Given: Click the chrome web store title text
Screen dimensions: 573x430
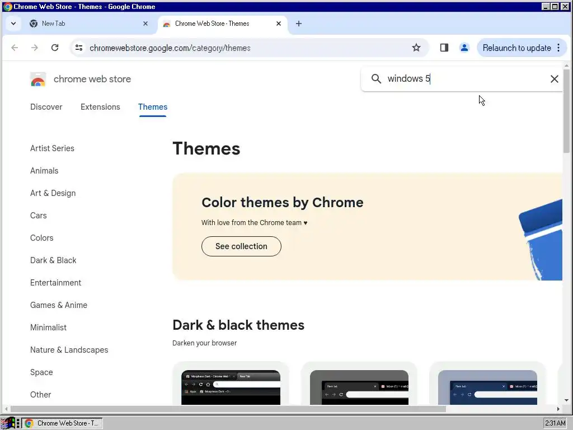Looking at the screenshot, I should [x=92, y=79].
